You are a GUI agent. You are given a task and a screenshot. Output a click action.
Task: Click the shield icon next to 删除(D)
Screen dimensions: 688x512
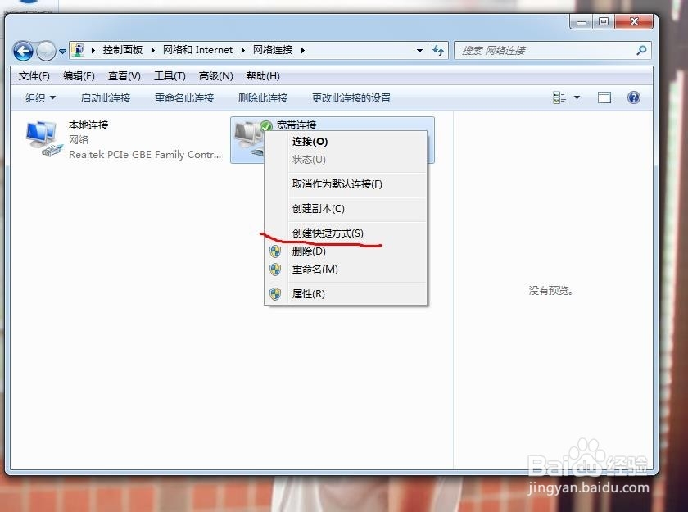[x=274, y=251]
